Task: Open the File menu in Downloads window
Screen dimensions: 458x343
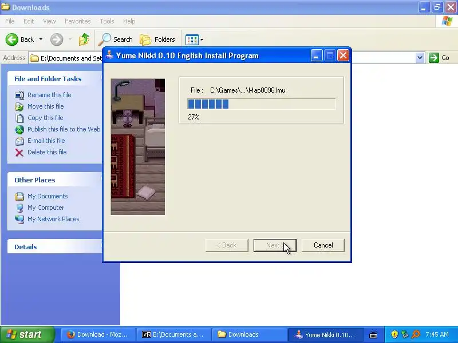Action: point(10,21)
